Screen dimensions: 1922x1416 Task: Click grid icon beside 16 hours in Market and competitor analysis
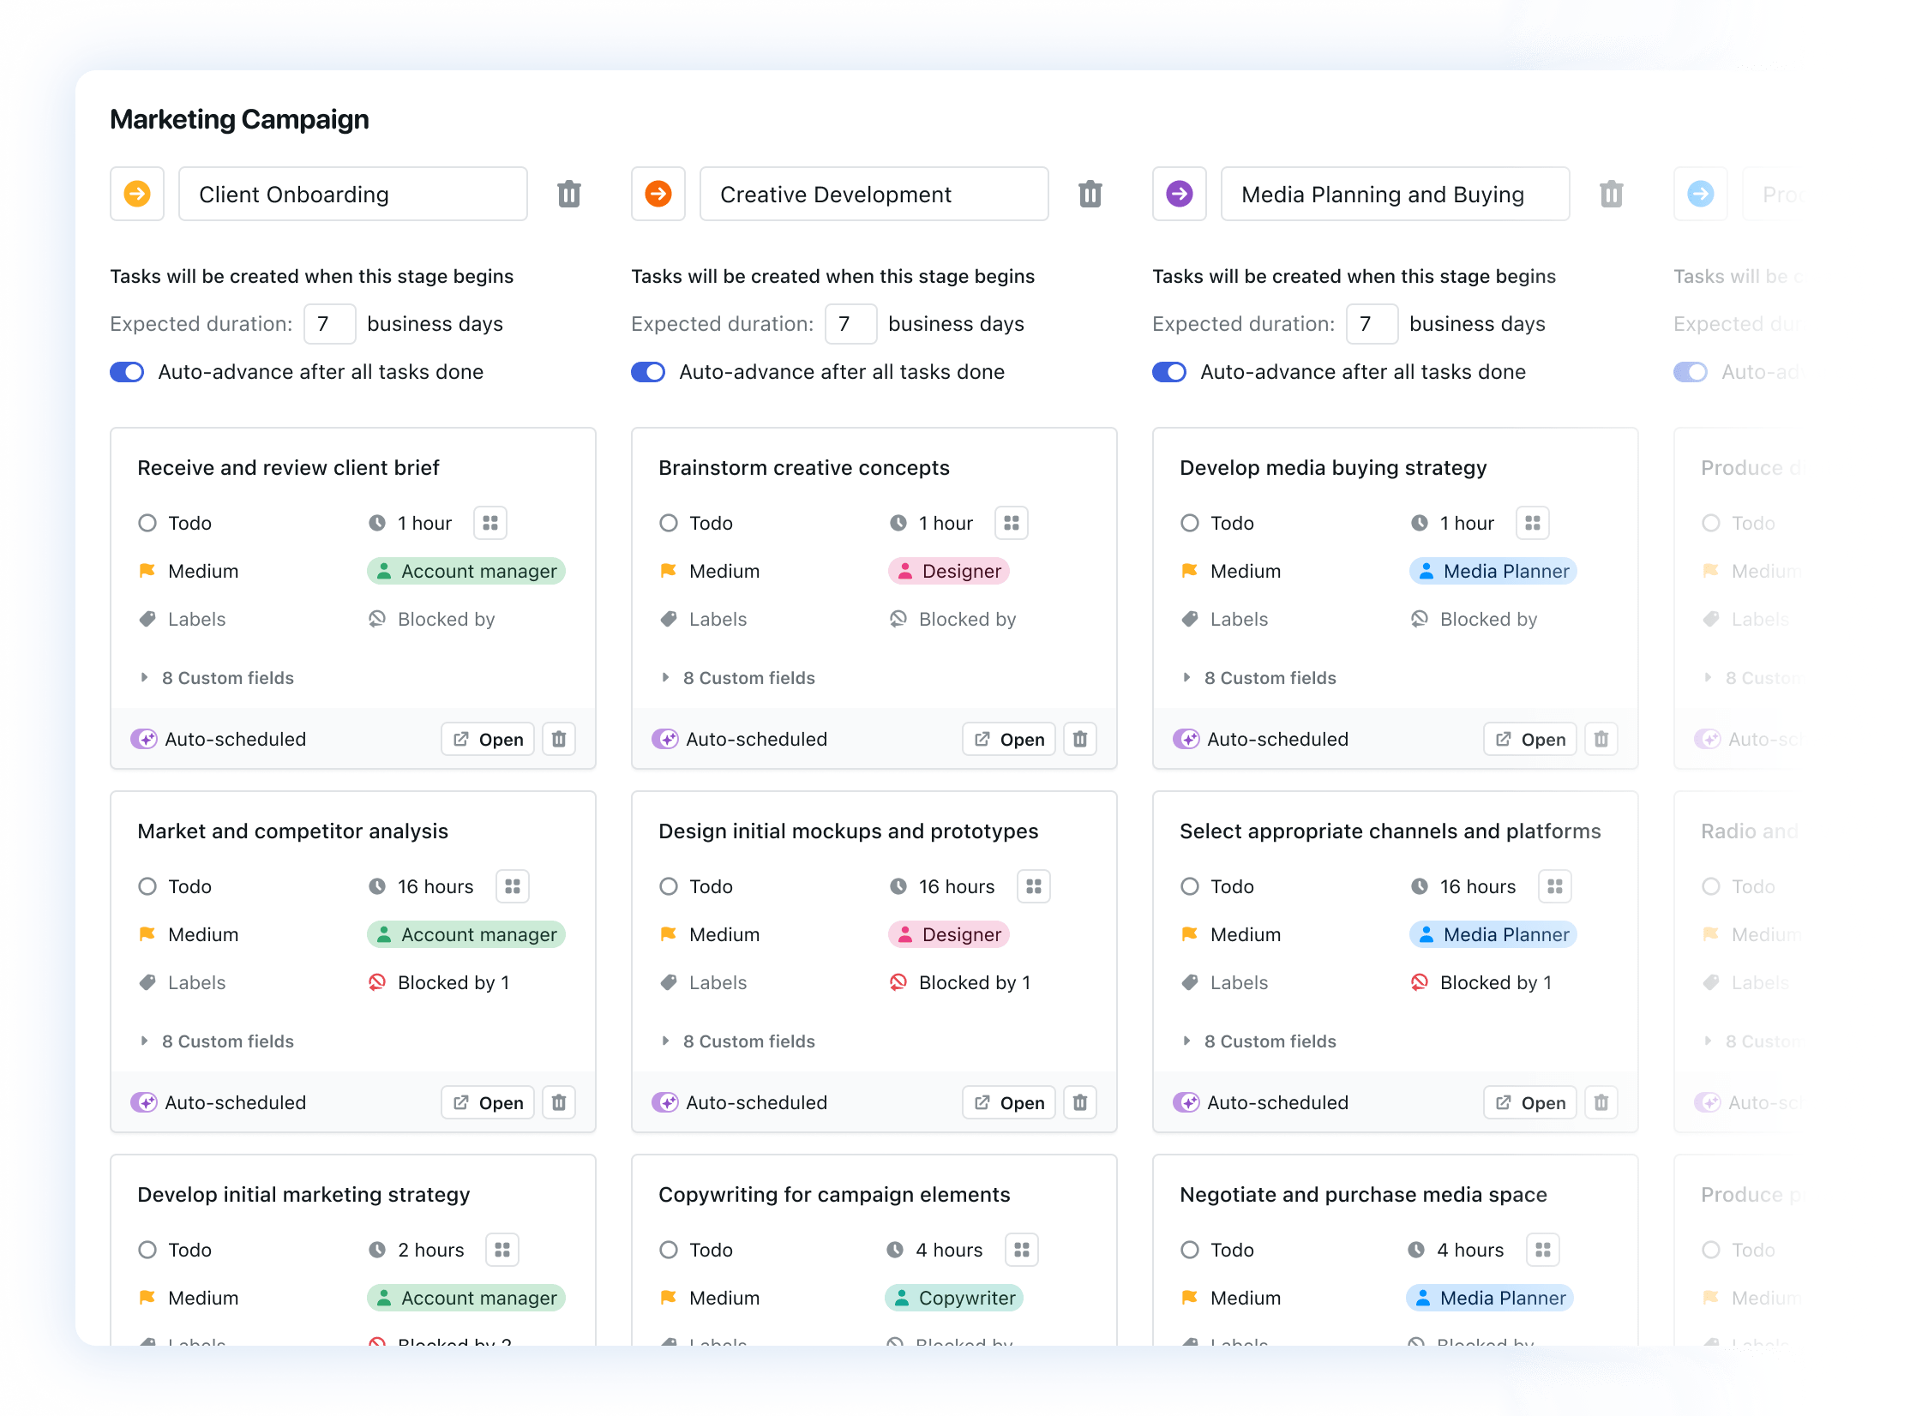pos(513,886)
